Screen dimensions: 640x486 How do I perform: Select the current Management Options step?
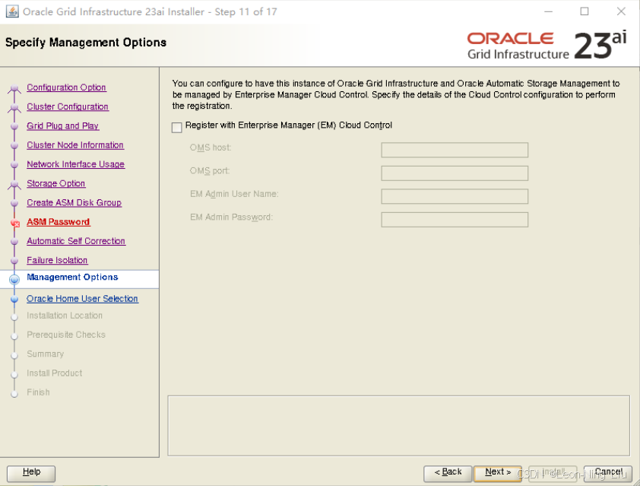click(72, 278)
